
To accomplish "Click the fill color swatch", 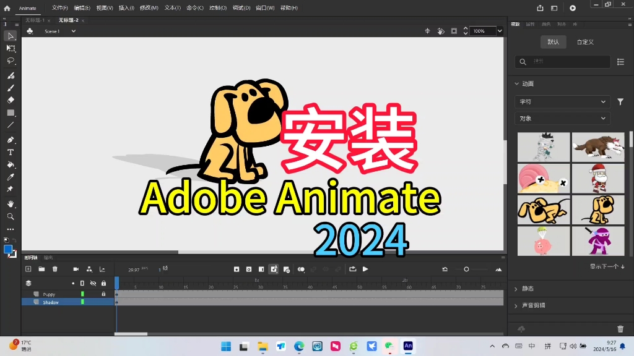I will pos(8,249).
